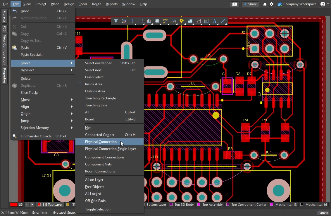
Task: Click the place component chip icon
Action: point(157,21)
